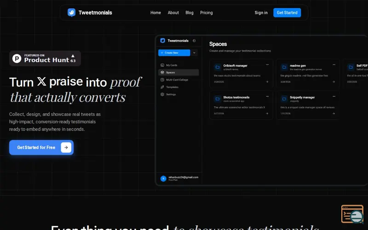Open the Featured on Product Hunt badge

pos(45,58)
